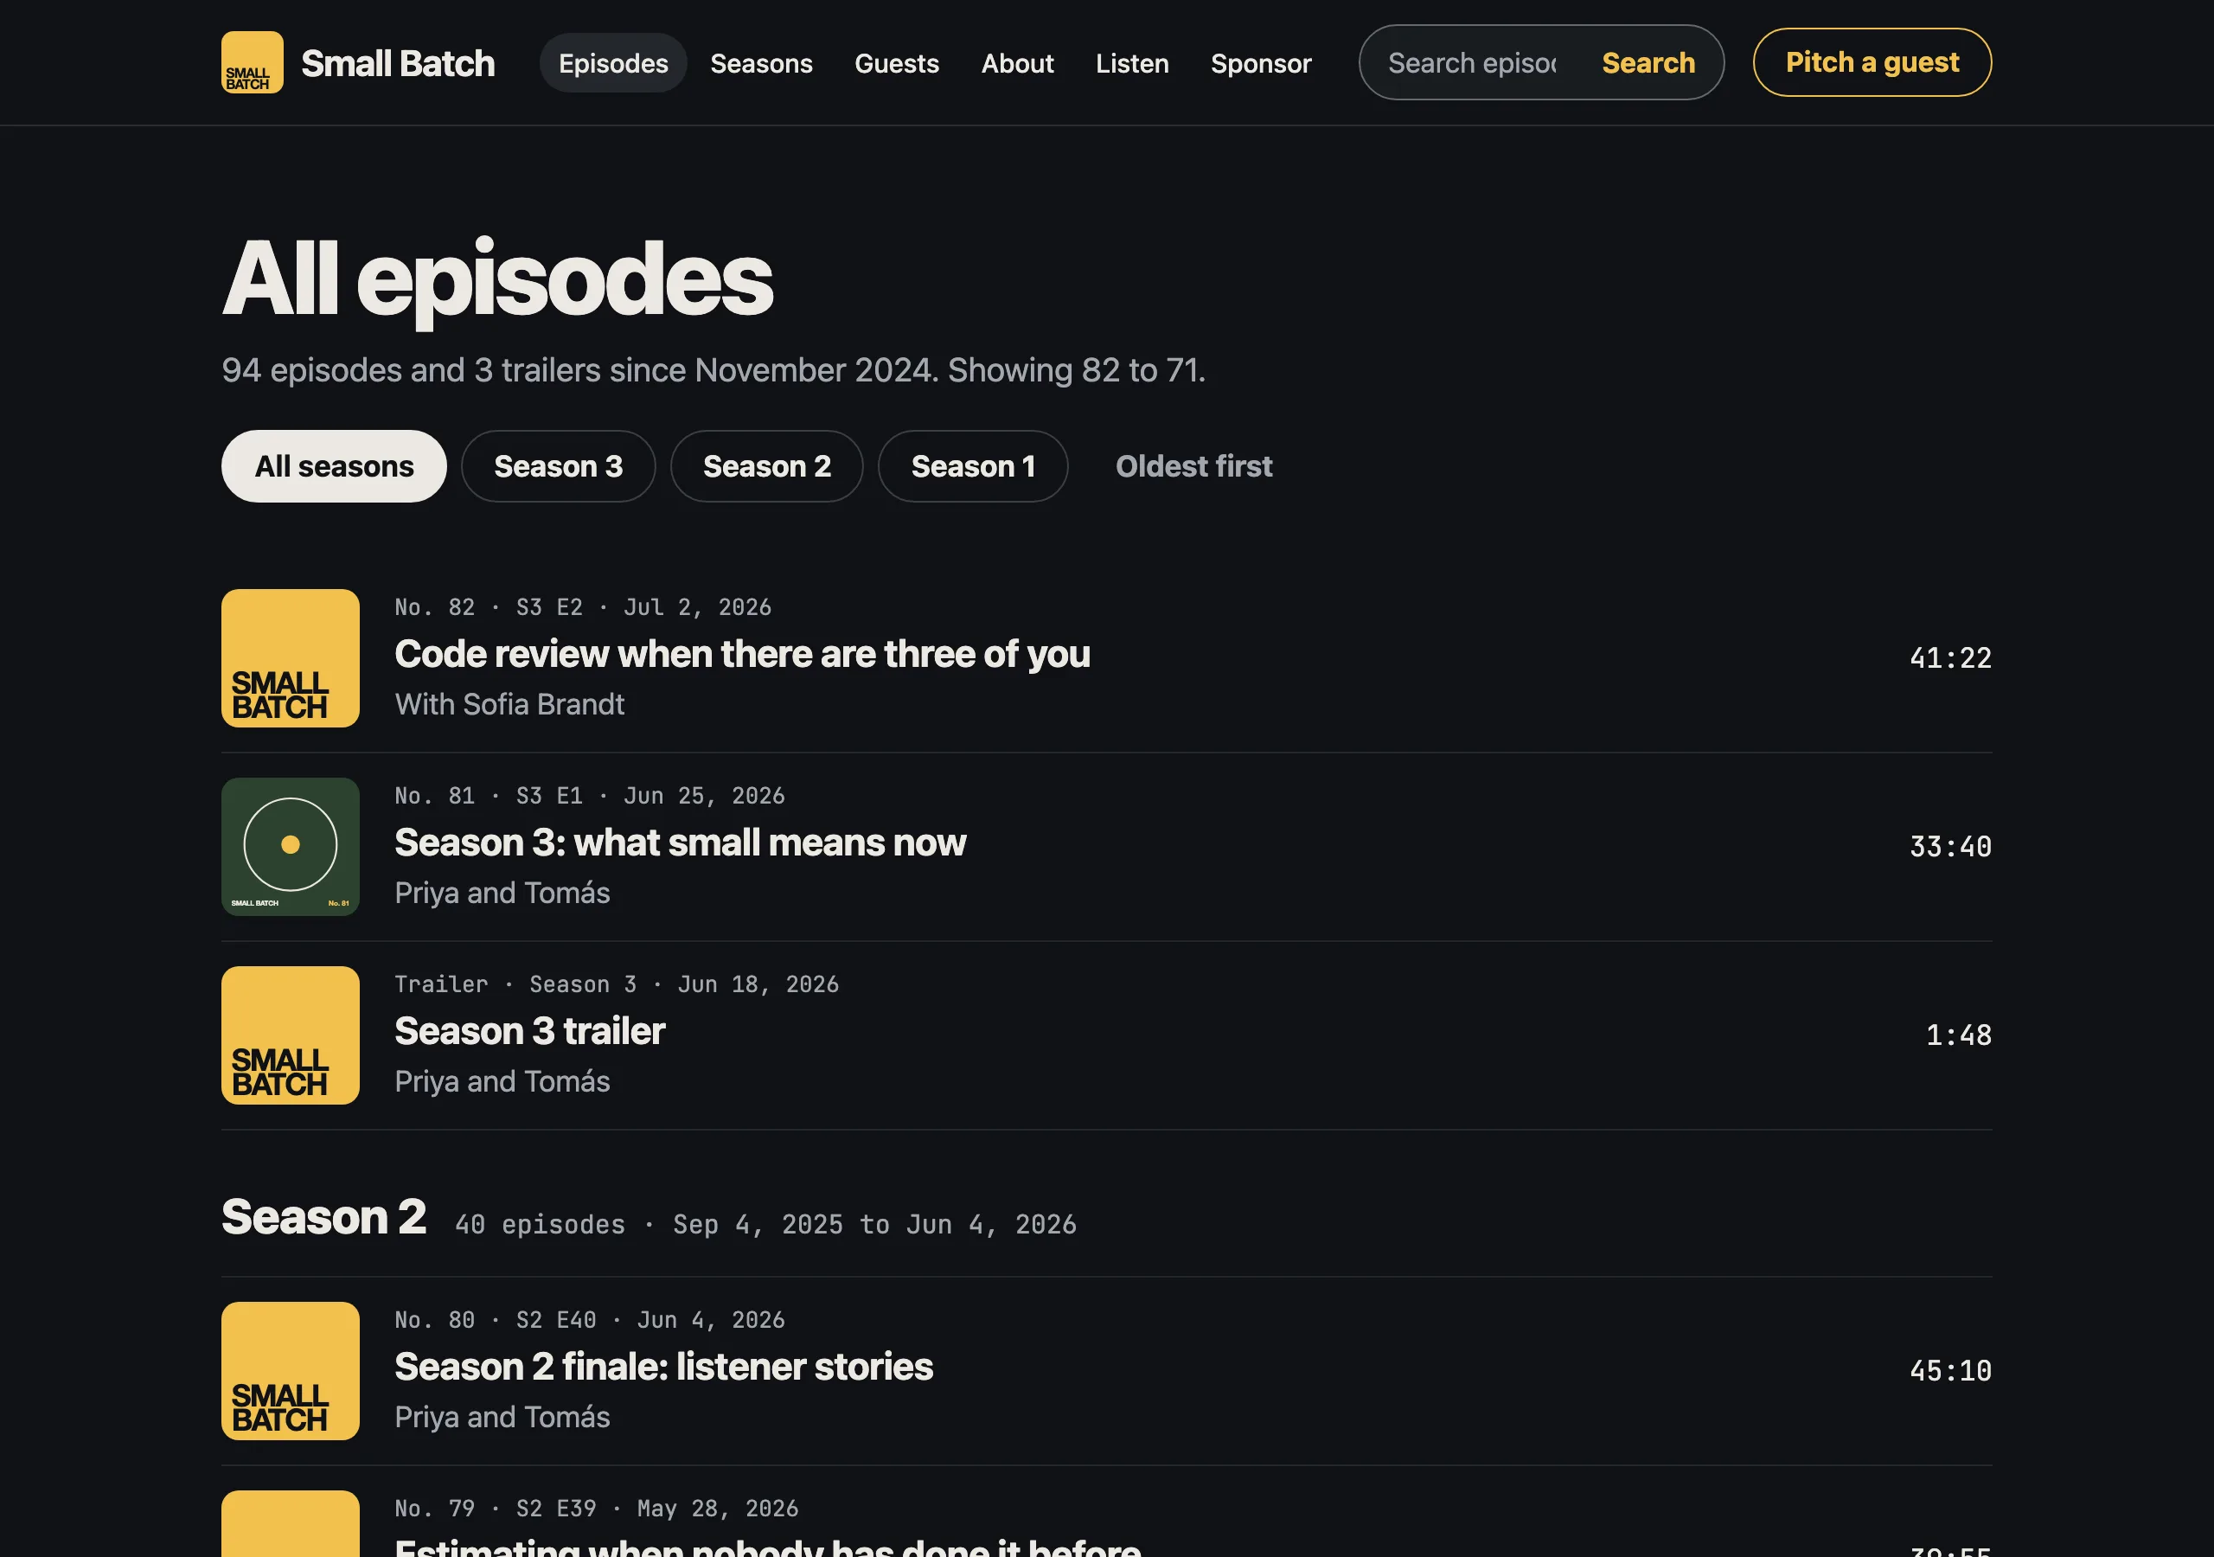This screenshot has height=1557, width=2214.
Task: Click the Search button
Action: 1648,62
